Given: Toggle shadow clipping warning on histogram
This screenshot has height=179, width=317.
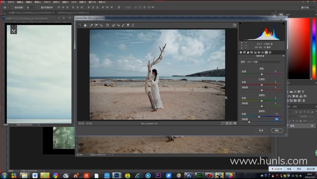Looking at the screenshot, I should 240,24.
